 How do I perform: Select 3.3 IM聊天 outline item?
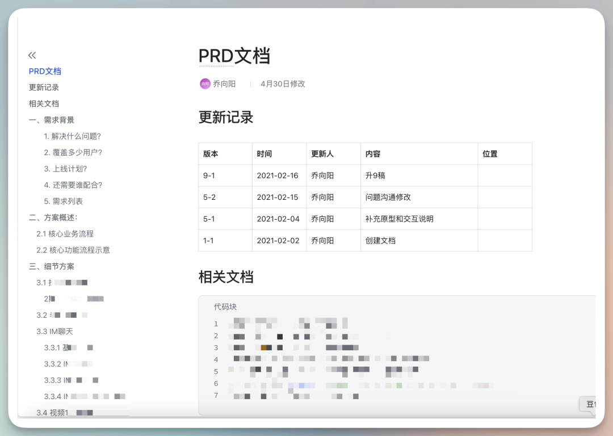tap(54, 332)
